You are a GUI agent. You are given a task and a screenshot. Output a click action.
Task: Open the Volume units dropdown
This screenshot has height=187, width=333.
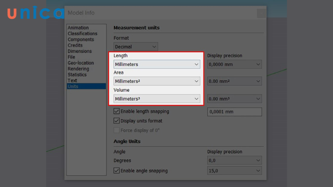tap(157, 99)
